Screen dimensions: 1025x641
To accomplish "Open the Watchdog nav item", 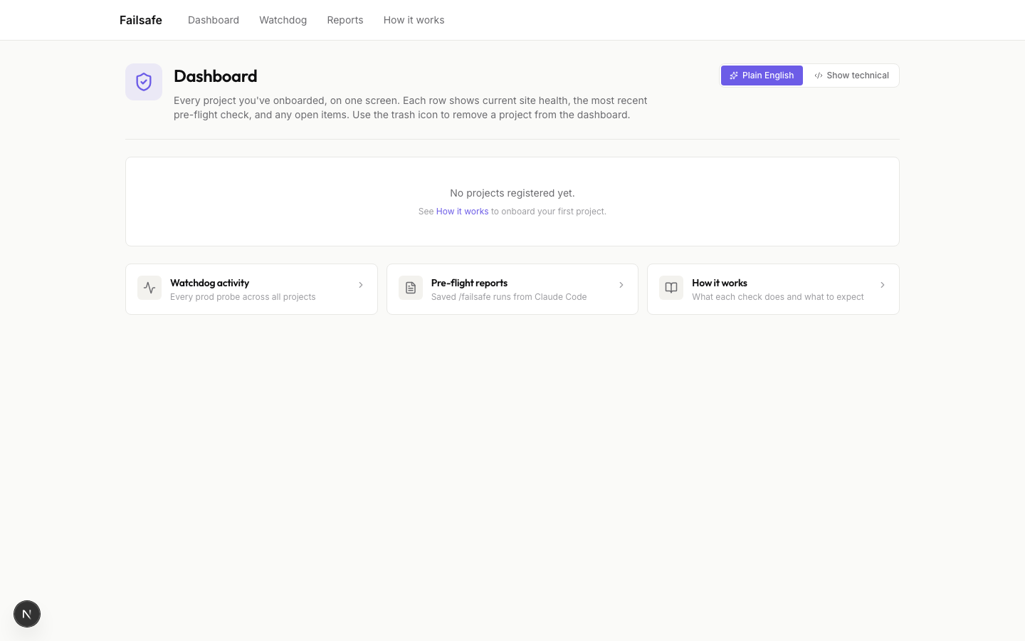I will [x=283, y=20].
